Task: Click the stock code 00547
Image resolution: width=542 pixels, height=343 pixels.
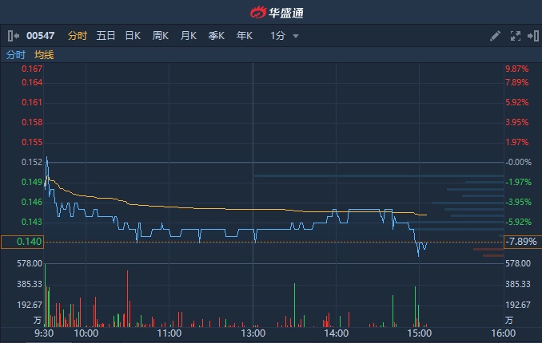Action: 40,36
